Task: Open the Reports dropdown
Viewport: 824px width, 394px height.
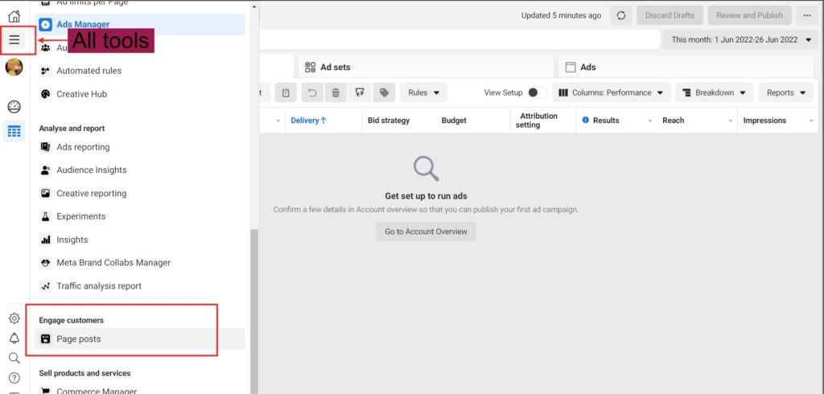Action: (786, 93)
